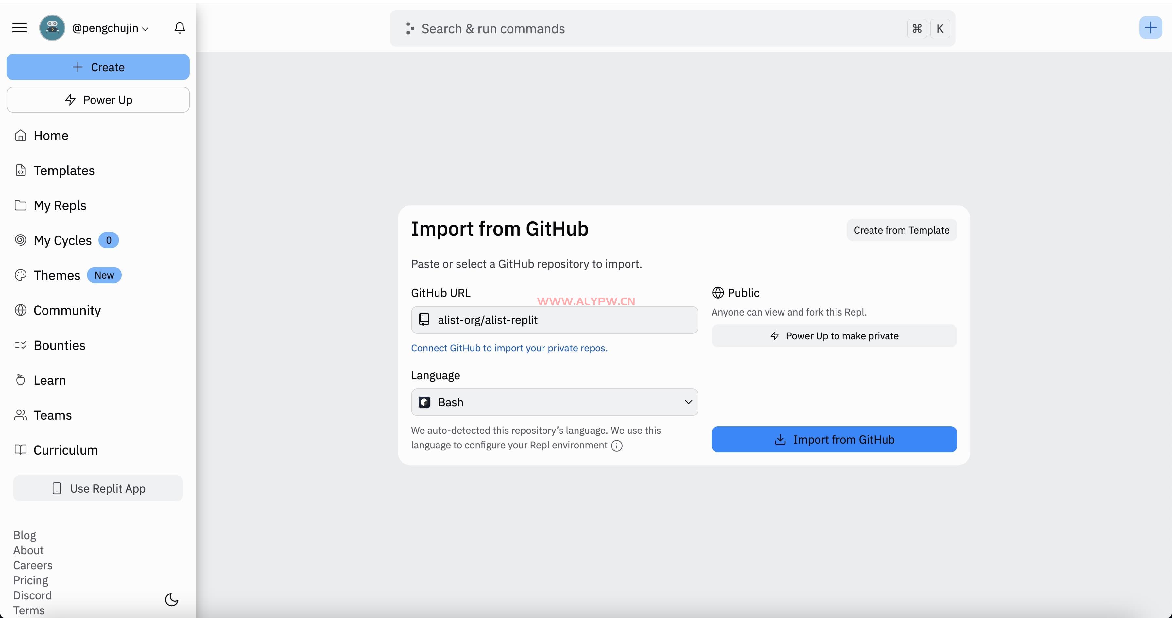The height and width of the screenshot is (618, 1172).
Task: Click the Bash language icon
Action: [x=424, y=402]
